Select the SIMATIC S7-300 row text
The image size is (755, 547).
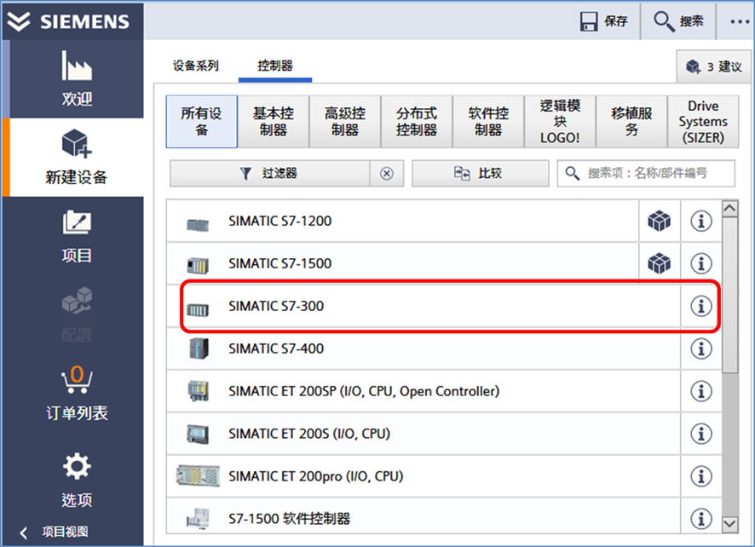tap(276, 306)
